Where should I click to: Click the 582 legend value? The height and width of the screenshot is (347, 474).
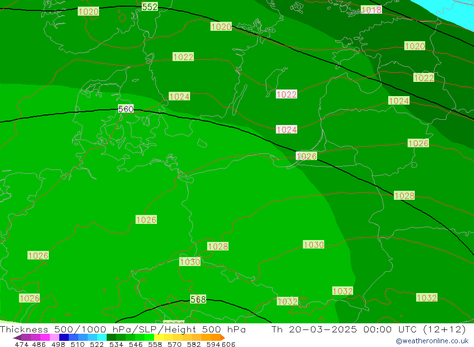194,344
